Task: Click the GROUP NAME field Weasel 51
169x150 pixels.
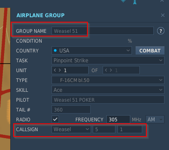Action: point(103,31)
